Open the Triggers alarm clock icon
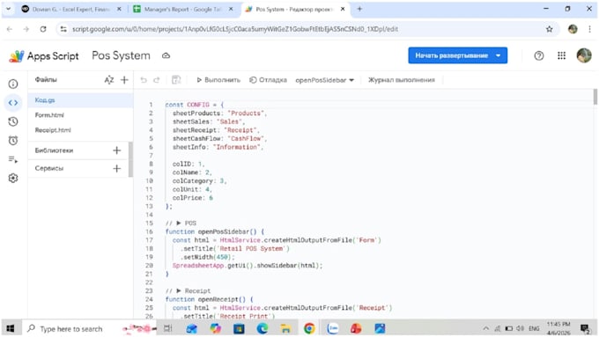The width and height of the screenshot is (599, 337). 13,141
